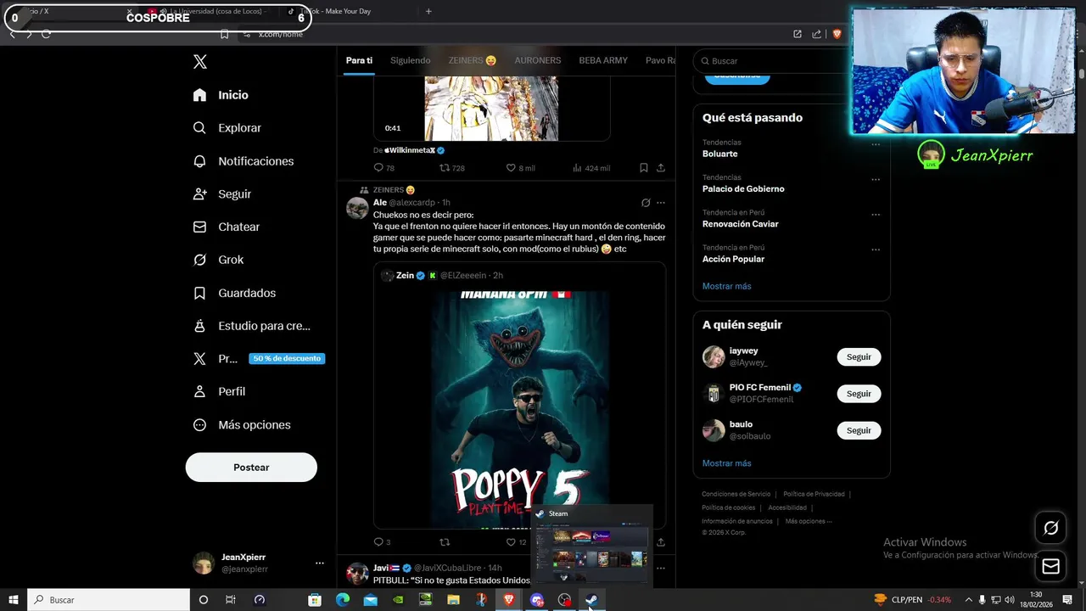Follow baulo with Seguir button
The width and height of the screenshot is (1086, 611).
point(859,431)
